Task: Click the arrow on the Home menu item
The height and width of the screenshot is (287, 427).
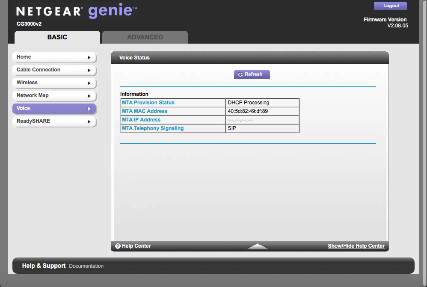Action: pyautogui.click(x=89, y=57)
